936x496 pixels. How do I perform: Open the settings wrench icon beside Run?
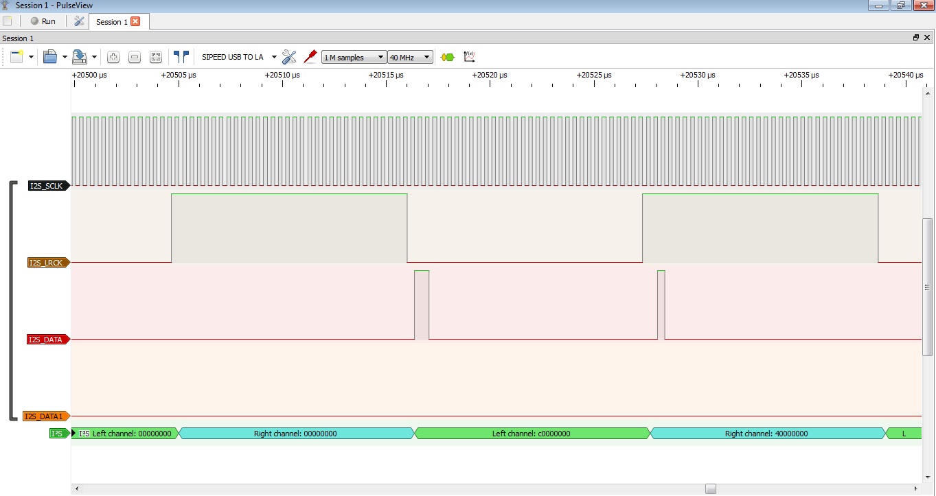79,21
